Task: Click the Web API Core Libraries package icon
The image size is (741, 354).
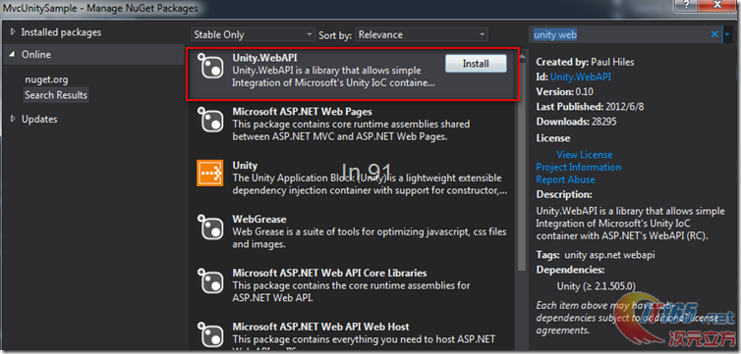Action: [x=210, y=280]
